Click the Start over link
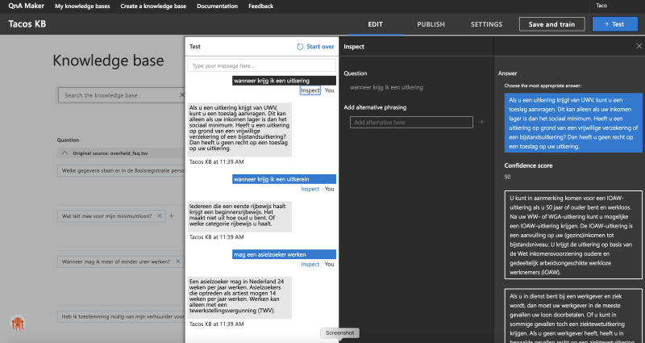 point(320,47)
